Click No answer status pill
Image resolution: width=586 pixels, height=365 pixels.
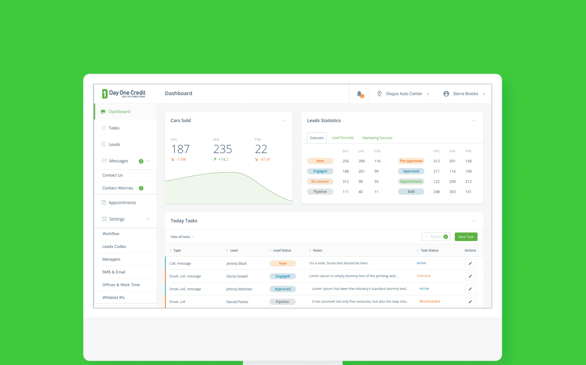(320, 182)
